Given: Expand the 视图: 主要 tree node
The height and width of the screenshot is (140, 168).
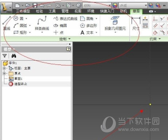Looking at the screenshot, I should coord(4,68).
